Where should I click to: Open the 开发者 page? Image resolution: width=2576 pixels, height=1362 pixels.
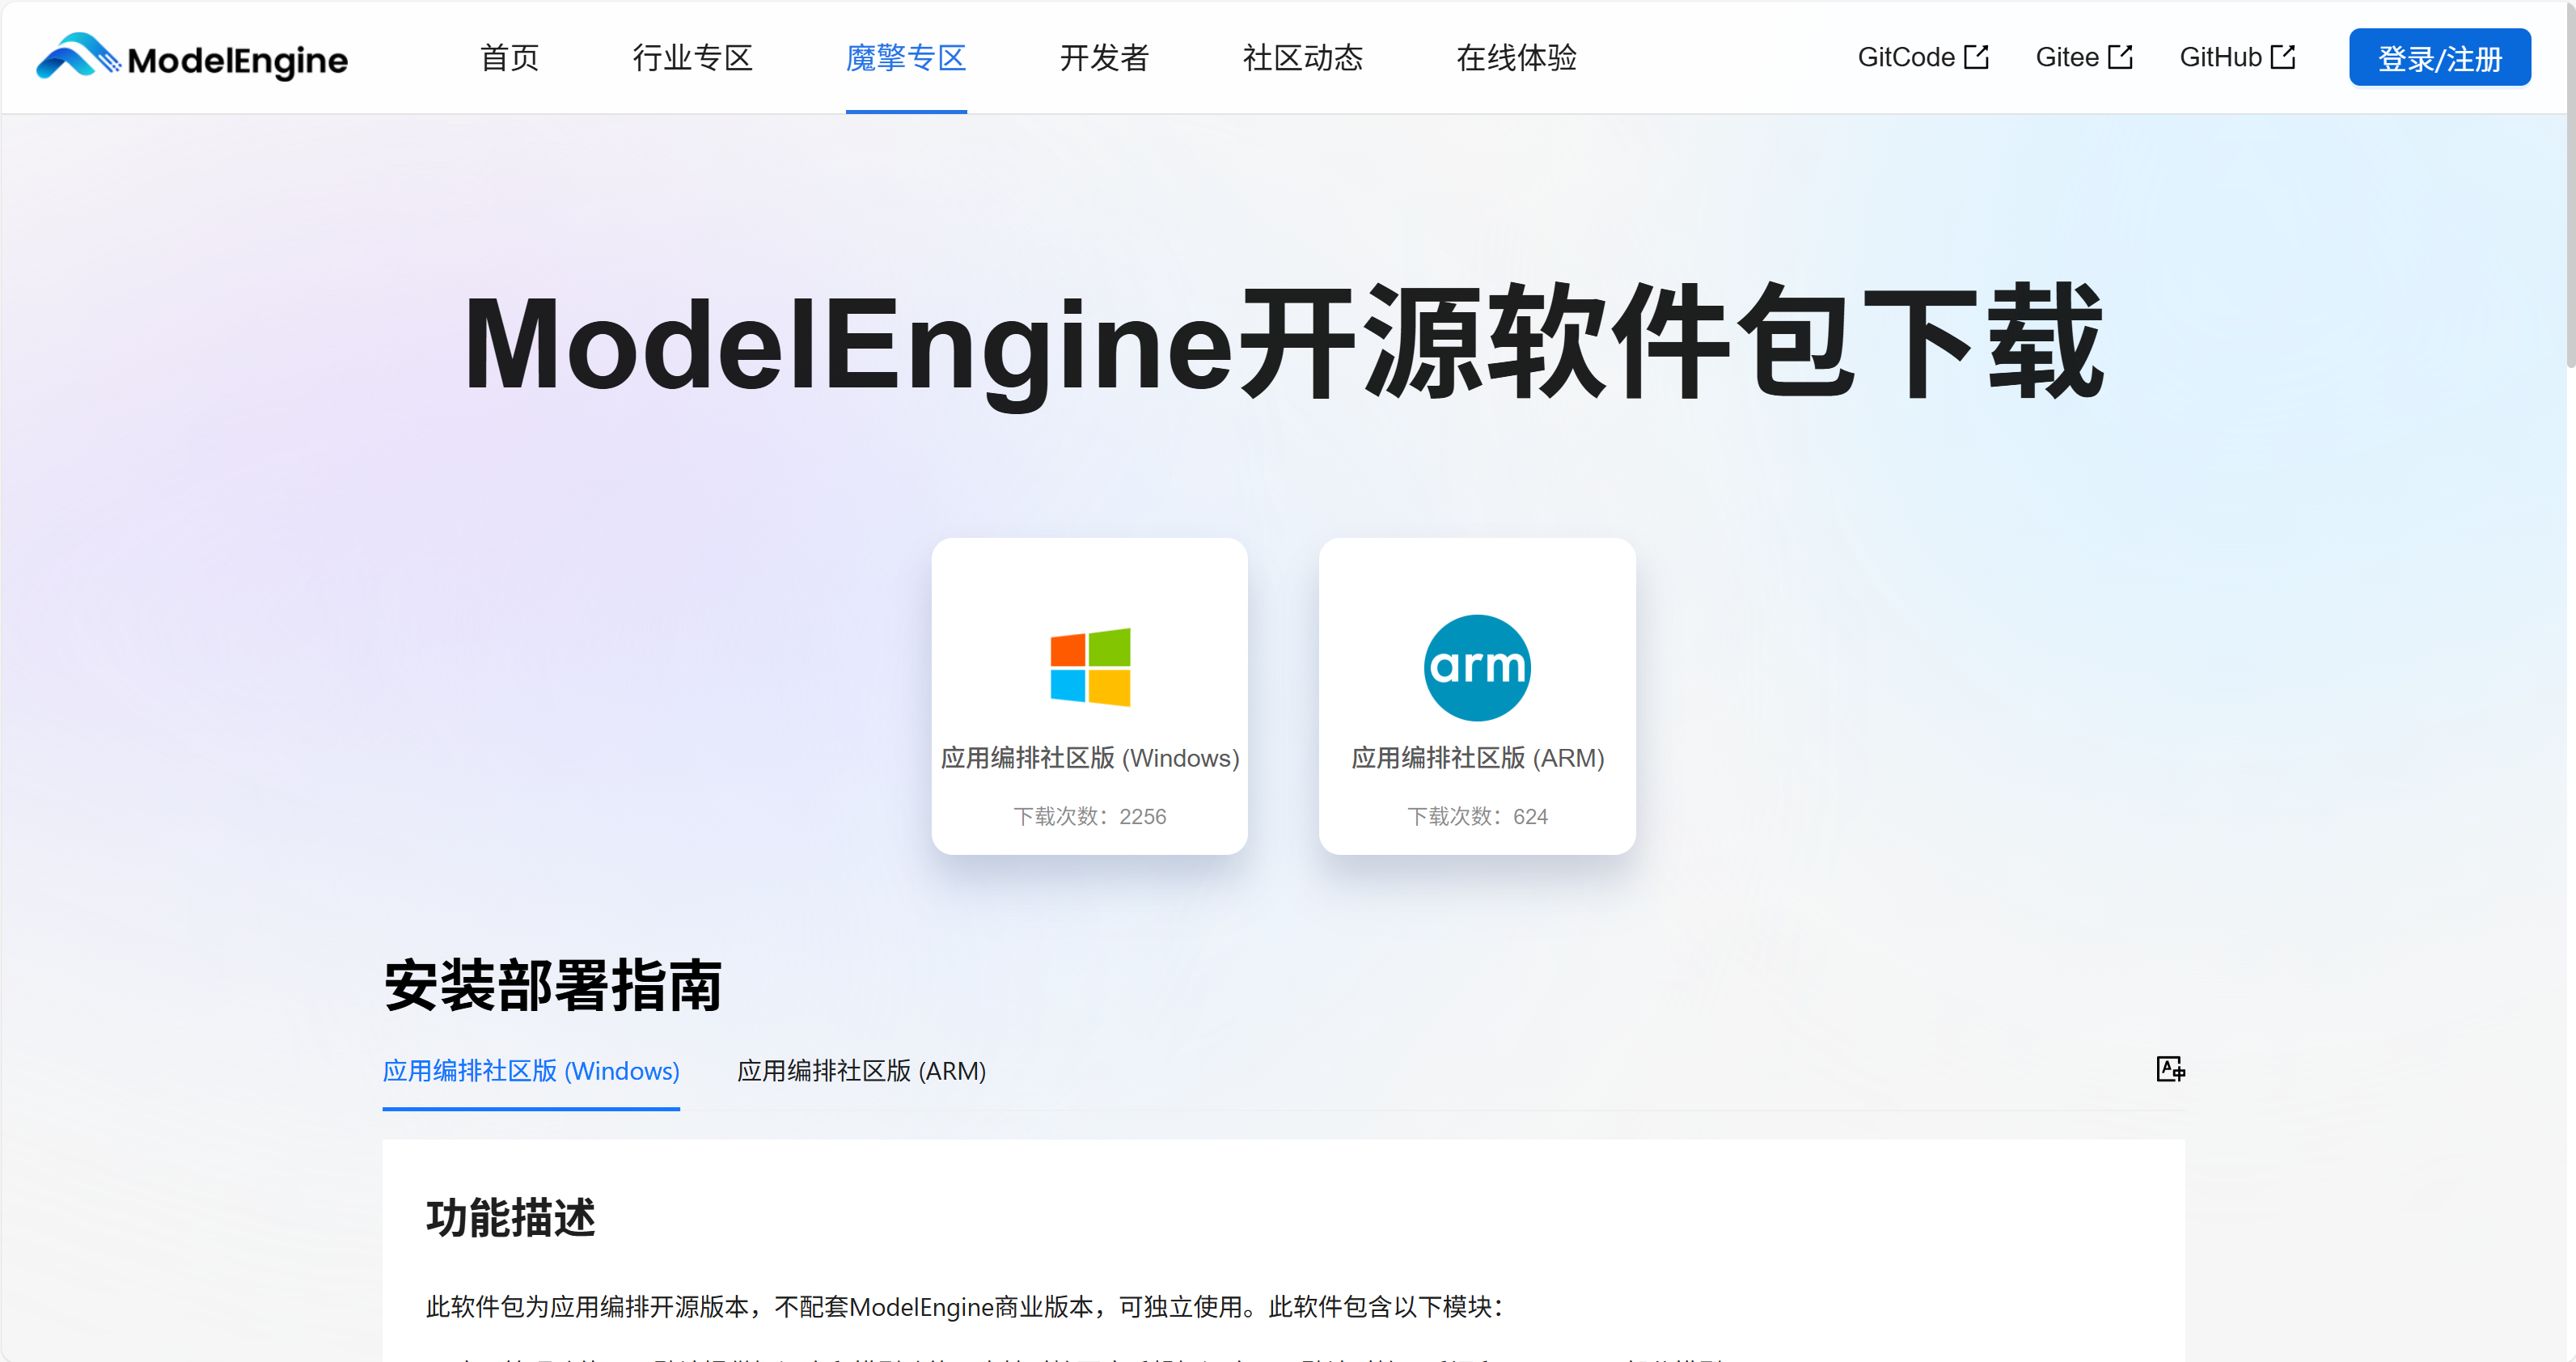pyautogui.click(x=1104, y=57)
